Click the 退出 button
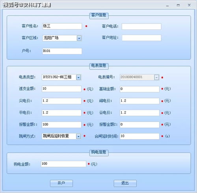Viewport: 197px width, 193px height. [x=125, y=183]
